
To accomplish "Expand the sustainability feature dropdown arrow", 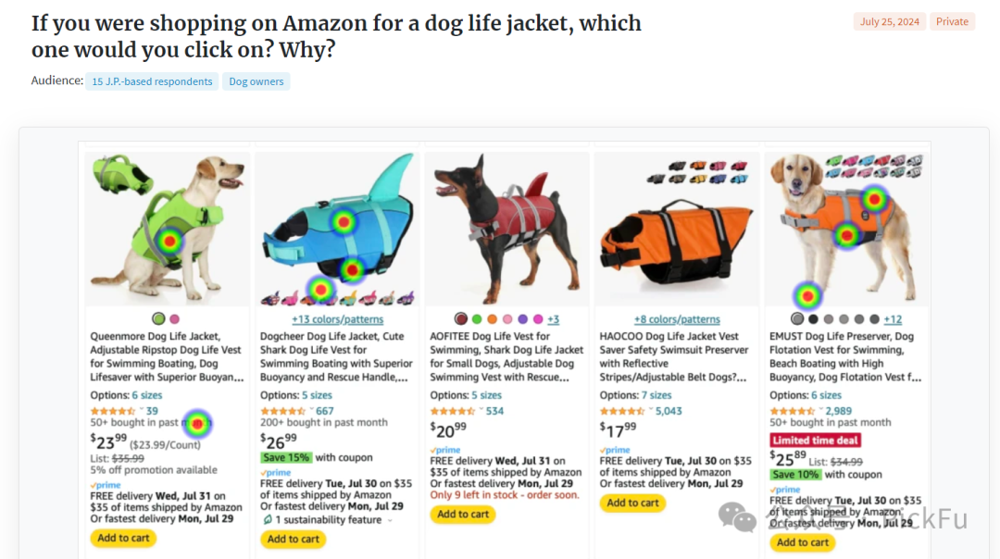I will [390, 520].
